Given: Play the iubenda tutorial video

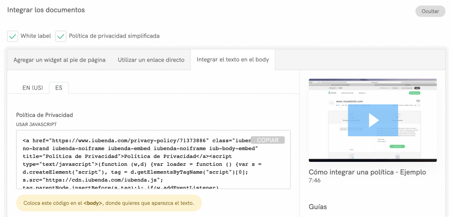Looking at the screenshot, I should click(373, 120).
